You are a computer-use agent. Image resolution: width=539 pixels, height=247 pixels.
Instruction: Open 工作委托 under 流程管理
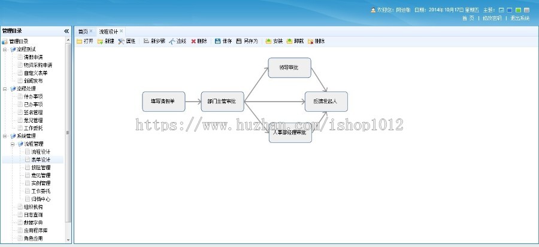pyautogui.click(x=41, y=191)
